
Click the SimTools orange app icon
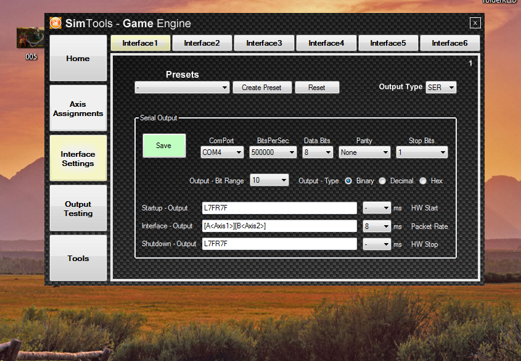coord(55,23)
